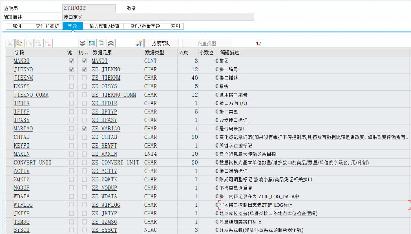Click the CHTAB field name
The height and width of the screenshot is (234, 411).
pyautogui.click(x=22, y=137)
